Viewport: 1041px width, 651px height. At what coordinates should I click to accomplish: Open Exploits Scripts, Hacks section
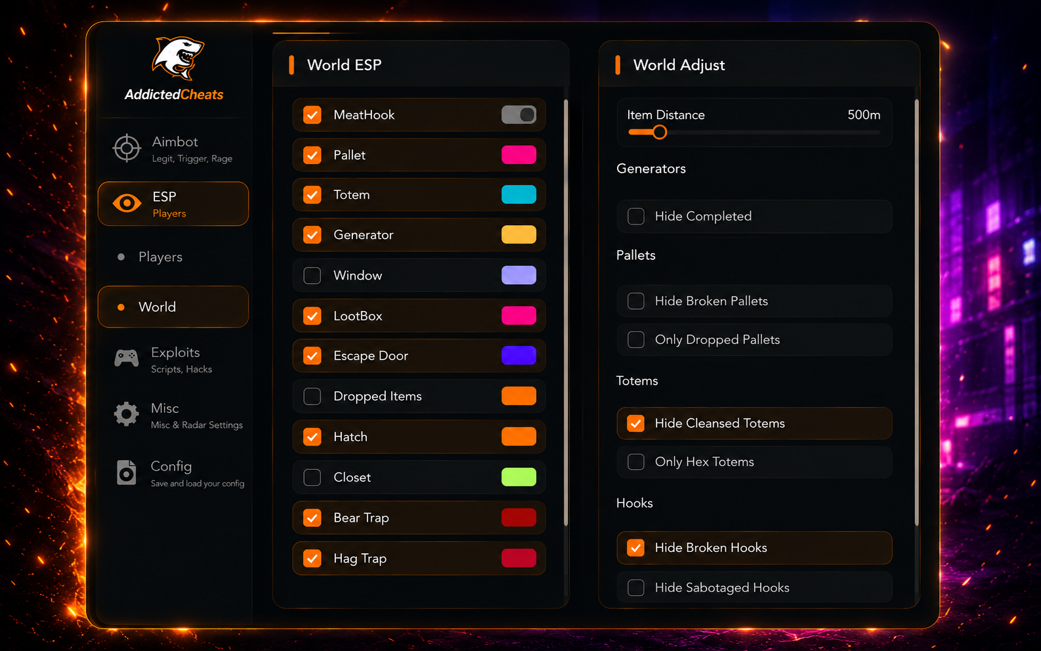coord(173,360)
